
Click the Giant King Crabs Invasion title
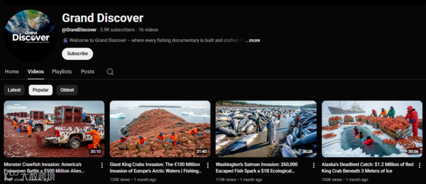coord(156,168)
